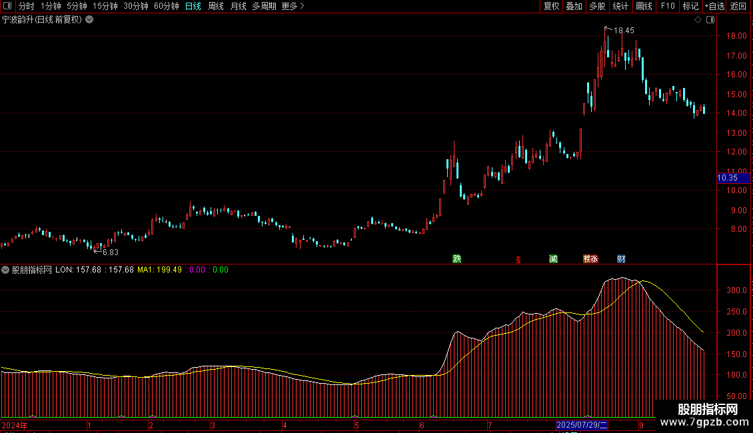This screenshot has width=753, height=433.
Task: Open dropdown next to 宁波韵升 title
Action: [x=90, y=20]
